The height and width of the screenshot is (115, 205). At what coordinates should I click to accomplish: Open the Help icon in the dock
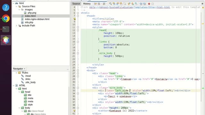click(6, 7)
